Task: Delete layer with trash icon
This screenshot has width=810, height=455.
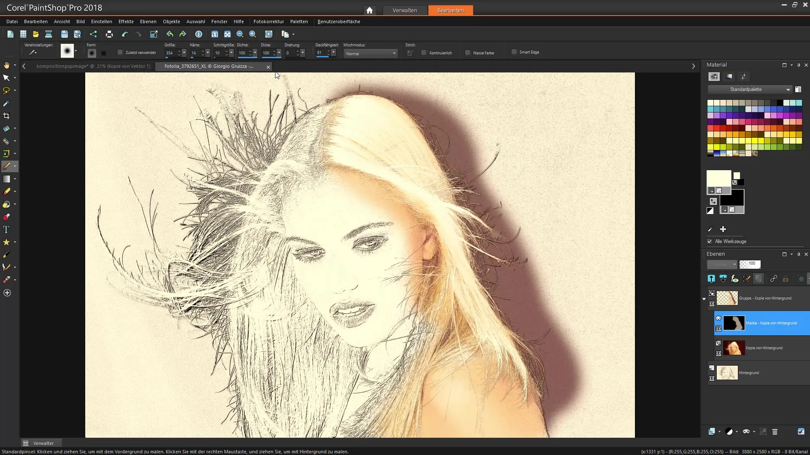Action: [x=775, y=431]
